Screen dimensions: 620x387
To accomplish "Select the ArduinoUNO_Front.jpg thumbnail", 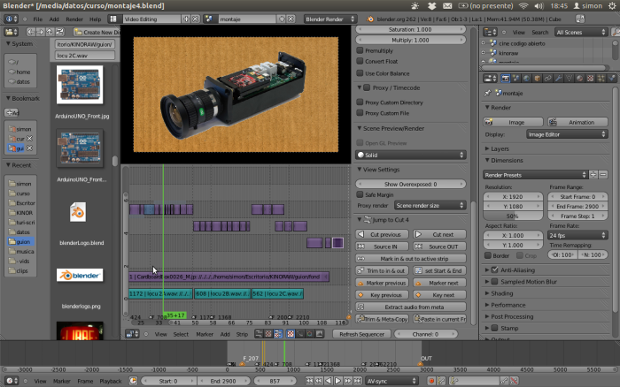I will [x=80, y=85].
